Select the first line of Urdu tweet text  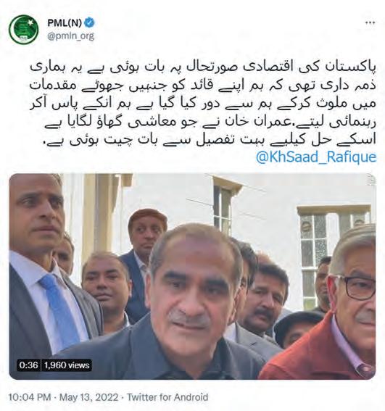[x=203, y=67]
